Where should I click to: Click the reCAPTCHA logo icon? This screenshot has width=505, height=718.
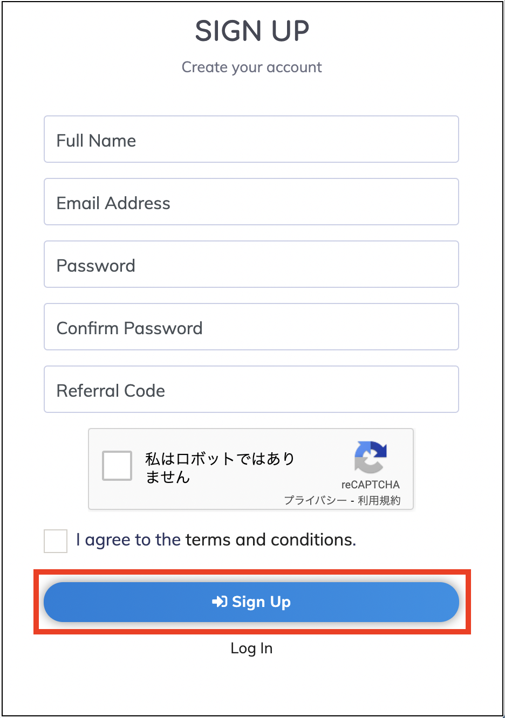[370, 457]
